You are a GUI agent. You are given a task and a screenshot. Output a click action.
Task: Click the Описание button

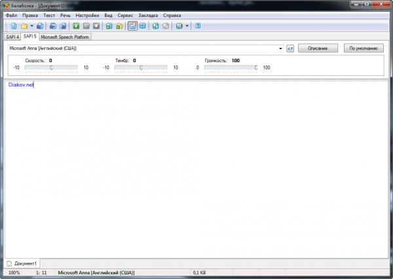click(x=318, y=48)
